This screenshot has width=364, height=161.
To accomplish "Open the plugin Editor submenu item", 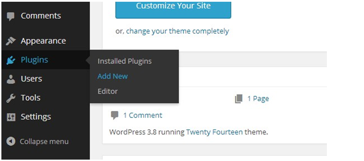I will coord(108,91).
